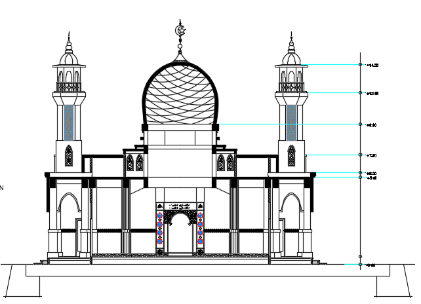Select the left minaret balcony railing
The image size is (421, 304).
(x=69, y=86)
